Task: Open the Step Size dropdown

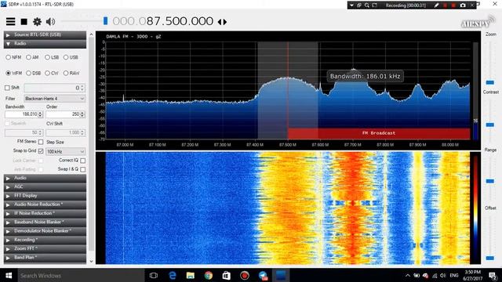Action: point(66,151)
